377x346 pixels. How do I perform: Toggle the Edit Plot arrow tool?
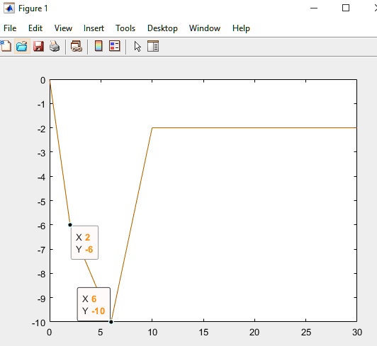pyautogui.click(x=137, y=46)
